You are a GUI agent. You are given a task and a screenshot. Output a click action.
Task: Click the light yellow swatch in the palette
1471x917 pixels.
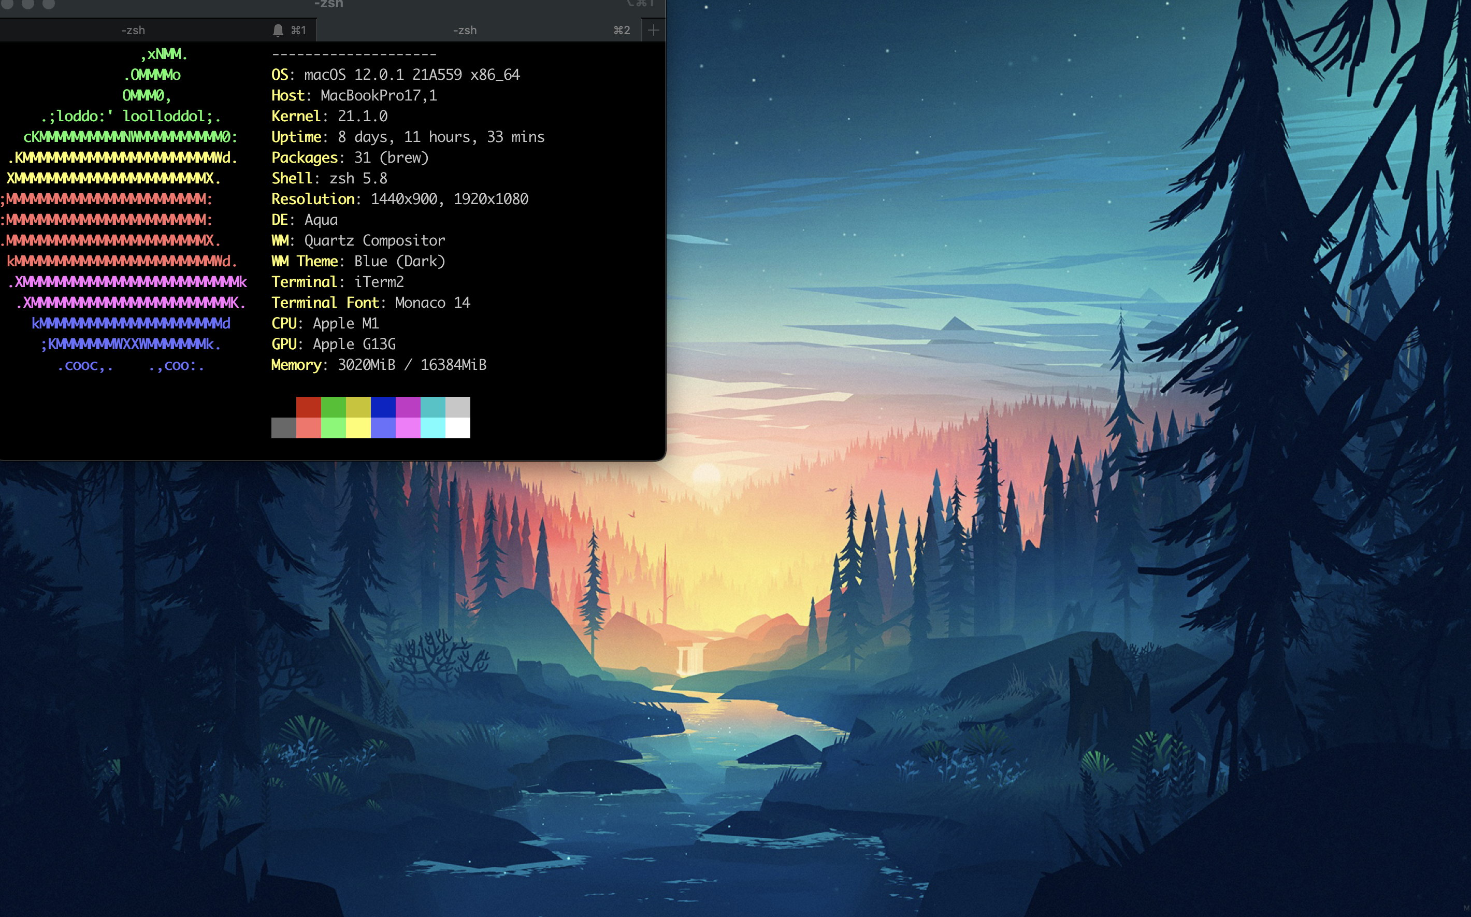pos(358,427)
